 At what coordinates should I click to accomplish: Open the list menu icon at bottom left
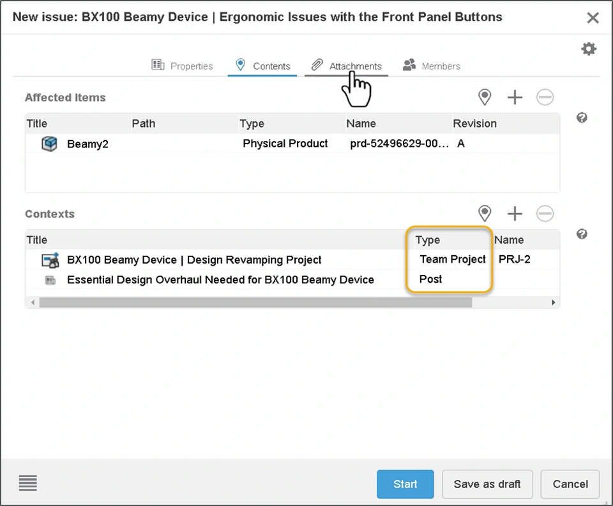(x=28, y=483)
